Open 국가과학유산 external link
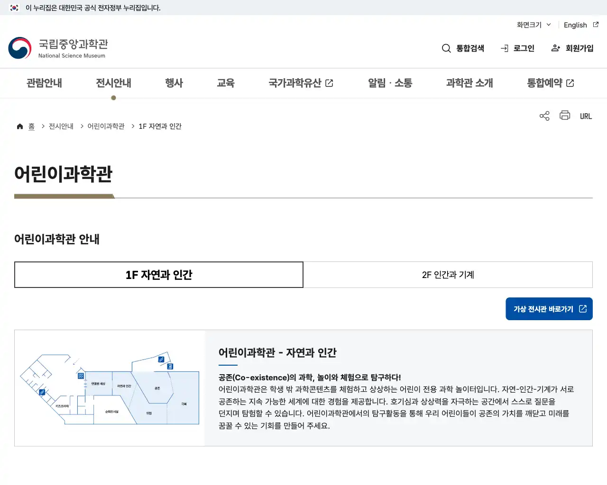Viewport: 607px width, 485px height. click(x=301, y=83)
